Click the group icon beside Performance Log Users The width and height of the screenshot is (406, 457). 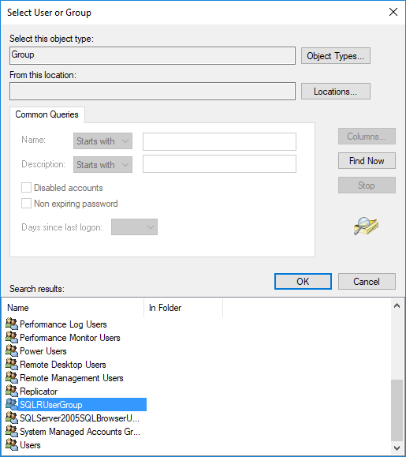pyautogui.click(x=12, y=324)
